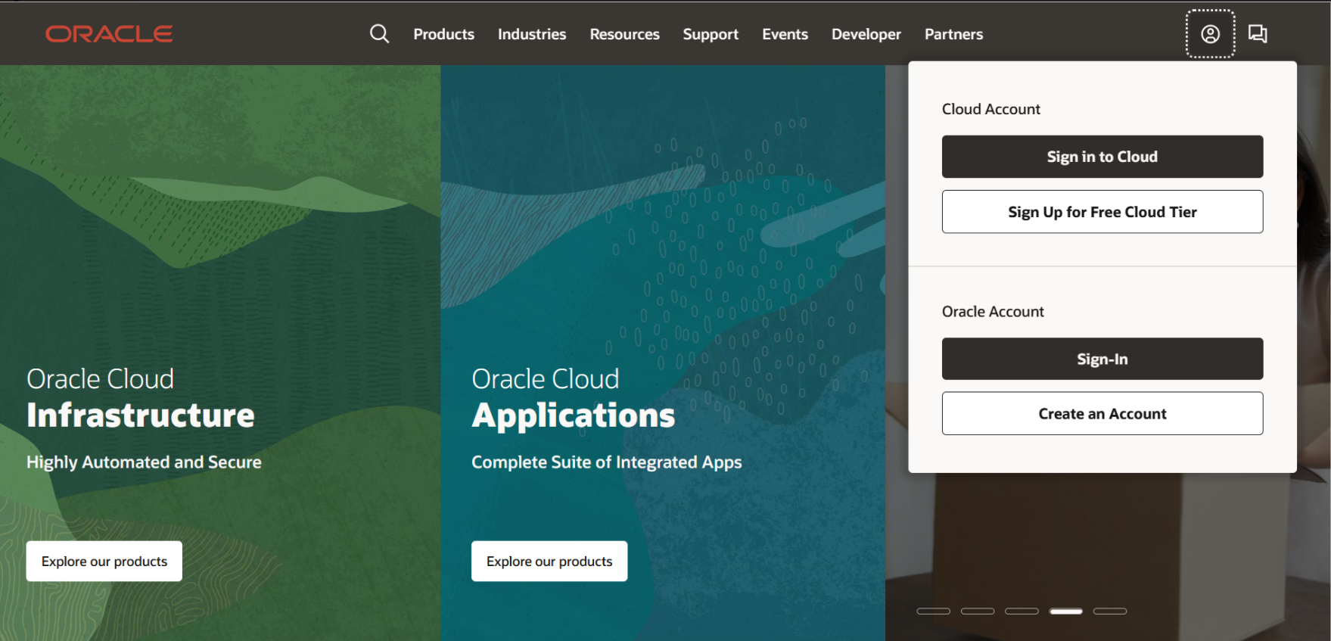1331x641 pixels.
Task: Open the Products menu
Action: (443, 34)
